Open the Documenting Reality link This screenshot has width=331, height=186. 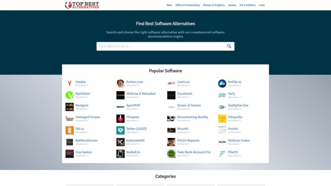click(193, 117)
